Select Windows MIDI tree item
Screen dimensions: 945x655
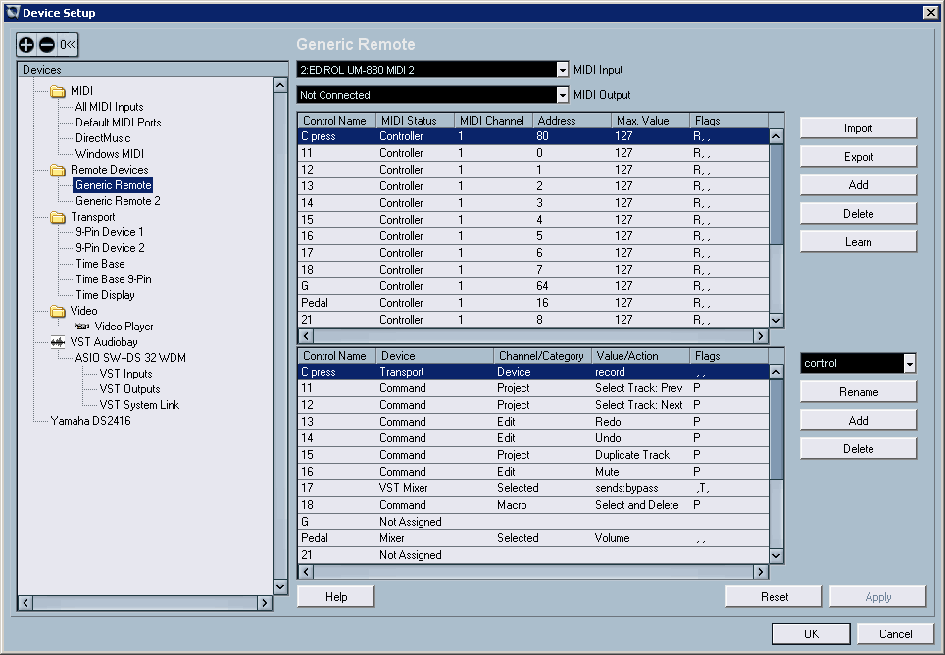pyautogui.click(x=109, y=154)
